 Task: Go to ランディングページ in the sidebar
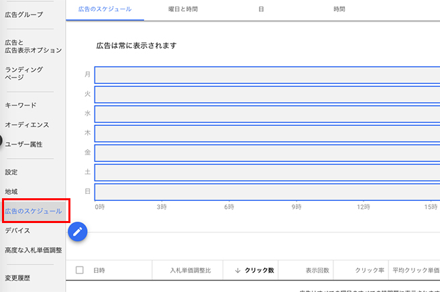[x=24, y=73]
